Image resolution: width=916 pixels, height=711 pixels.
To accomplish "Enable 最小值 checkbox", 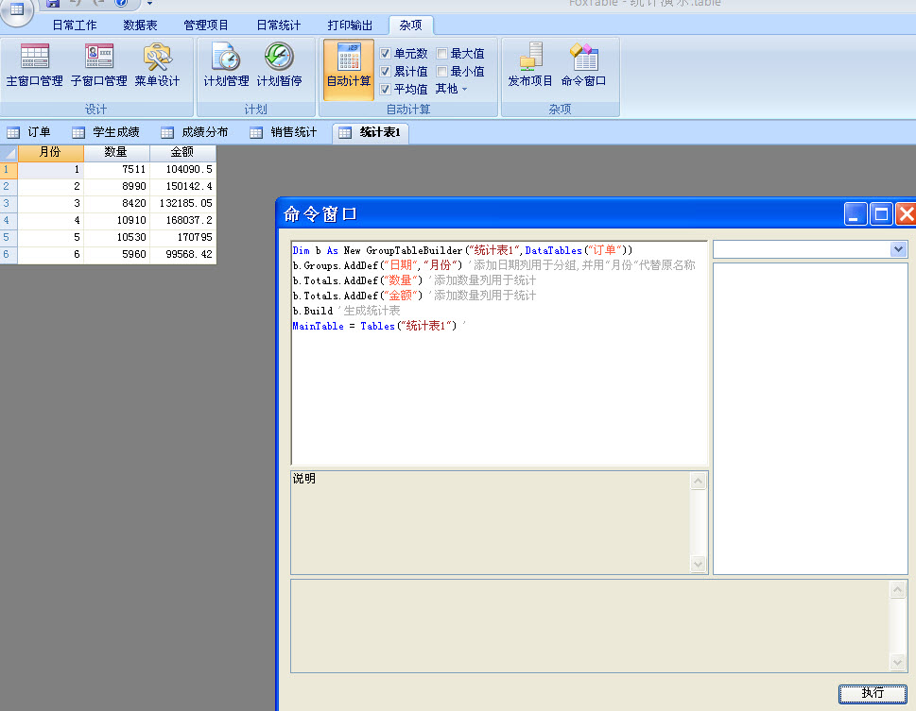I will point(442,71).
